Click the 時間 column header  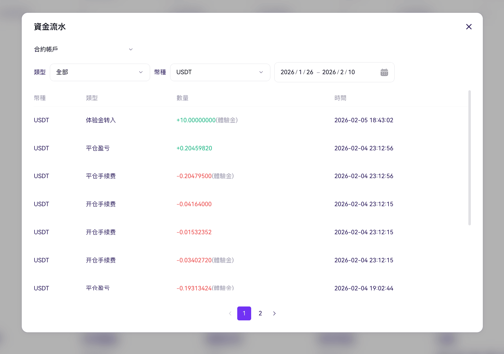[340, 98]
